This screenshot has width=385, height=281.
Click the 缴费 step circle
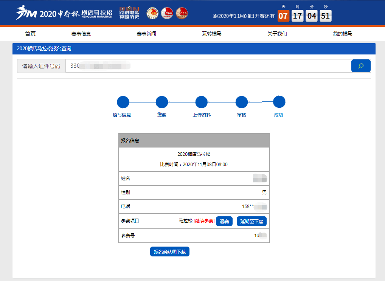(x=162, y=102)
